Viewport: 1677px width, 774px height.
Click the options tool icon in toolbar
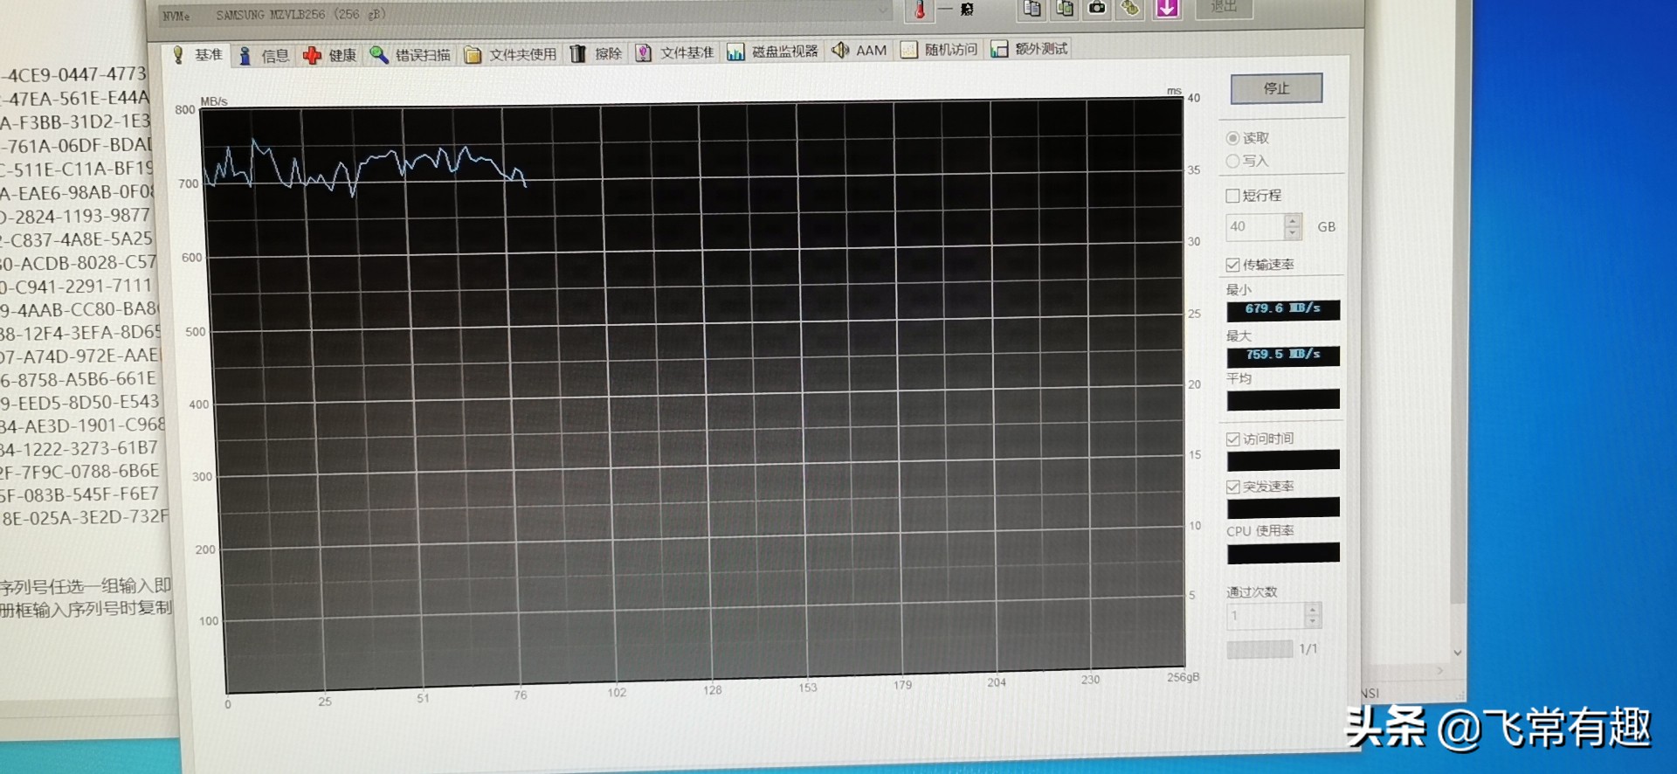click(x=1130, y=9)
